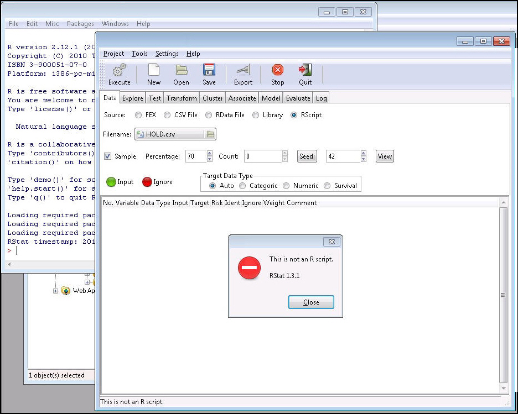Open Edit menu in the R console window
This screenshot has height=414, width=518.
(x=32, y=24)
